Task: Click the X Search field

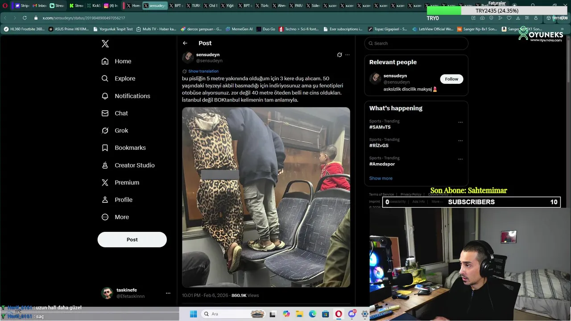Action: [416, 43]
